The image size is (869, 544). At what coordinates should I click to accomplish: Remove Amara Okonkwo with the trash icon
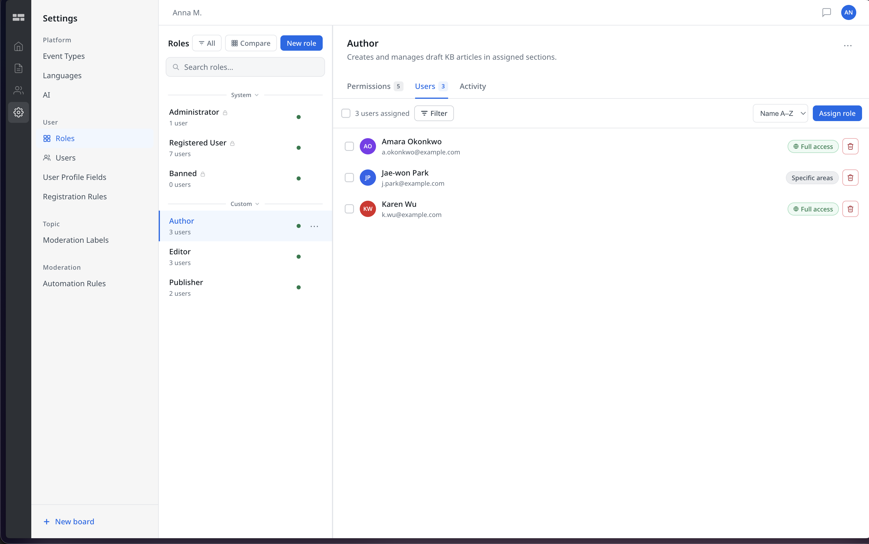click(850, 147)
